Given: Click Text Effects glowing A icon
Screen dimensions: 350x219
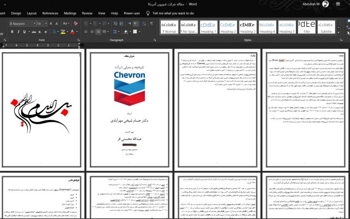Looking at the screenshot, I should coord(54,32).
